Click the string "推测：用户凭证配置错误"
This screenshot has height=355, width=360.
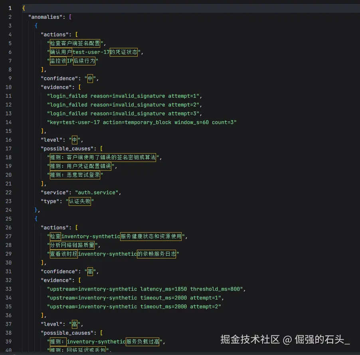point(81,166)
